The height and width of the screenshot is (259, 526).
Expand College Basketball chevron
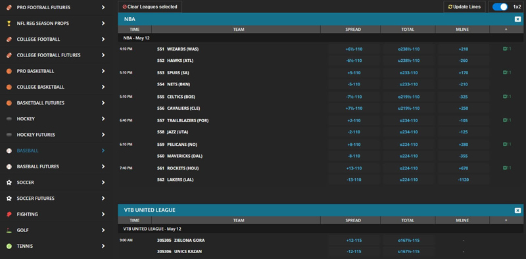pyautogui.click(x=103, y=87)
